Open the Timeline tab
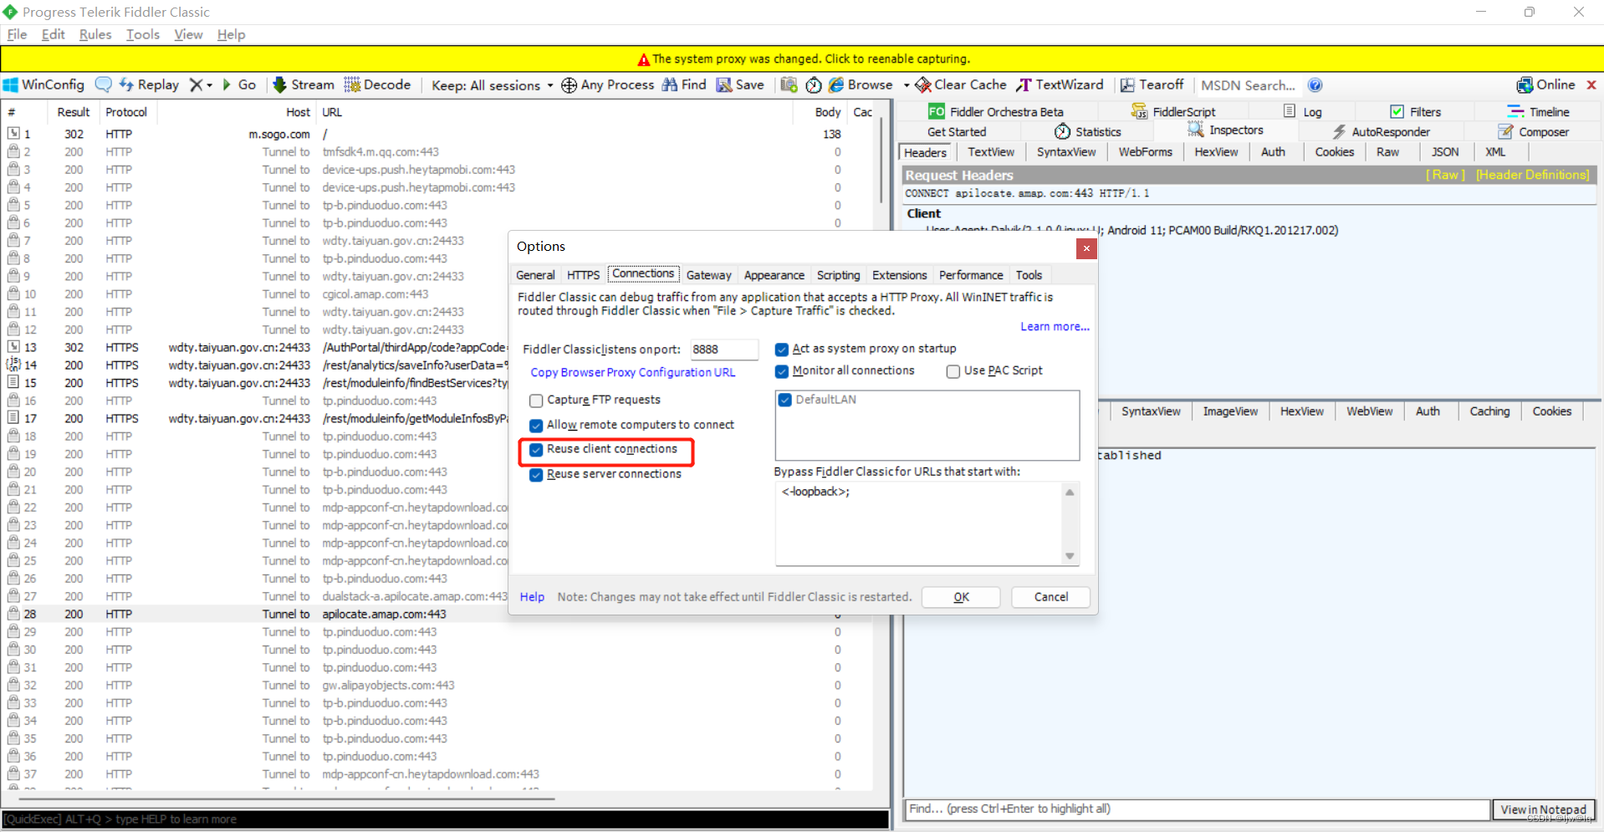 [x=1539, y=111]
